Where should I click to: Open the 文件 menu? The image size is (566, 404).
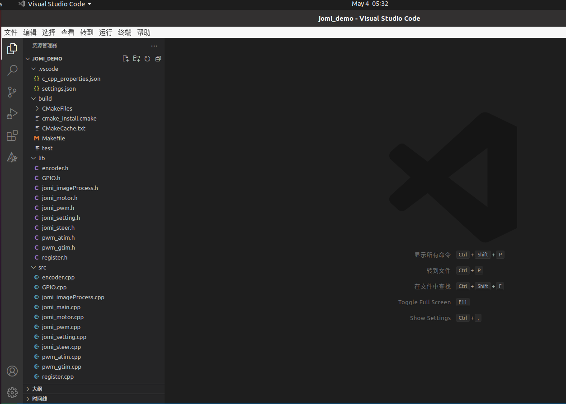pyautogui.click(x=11, y=32)
